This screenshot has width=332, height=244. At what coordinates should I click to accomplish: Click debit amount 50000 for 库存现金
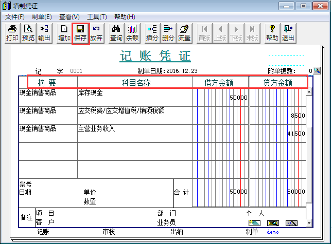tap(238, 98)
